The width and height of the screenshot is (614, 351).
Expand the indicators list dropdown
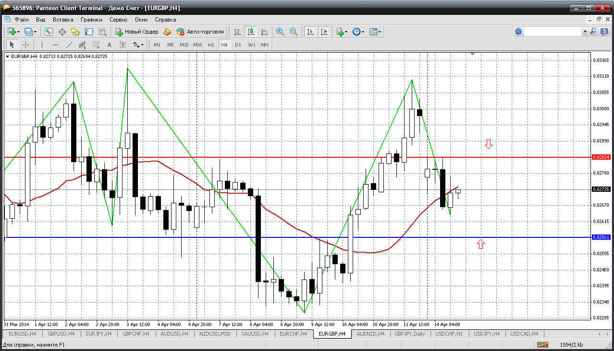click(347, 32)
